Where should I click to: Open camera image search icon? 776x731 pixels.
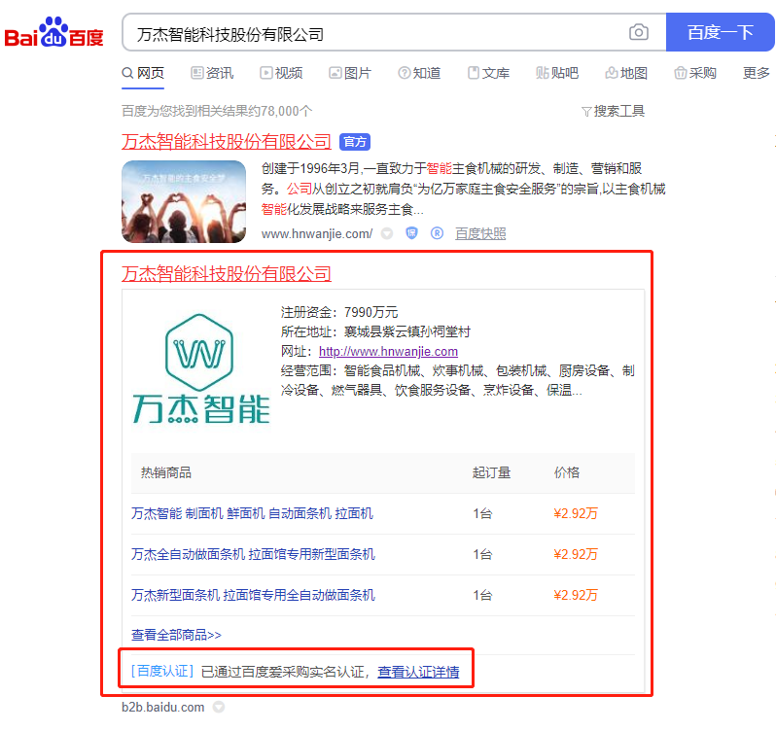(x=639, y=33)
